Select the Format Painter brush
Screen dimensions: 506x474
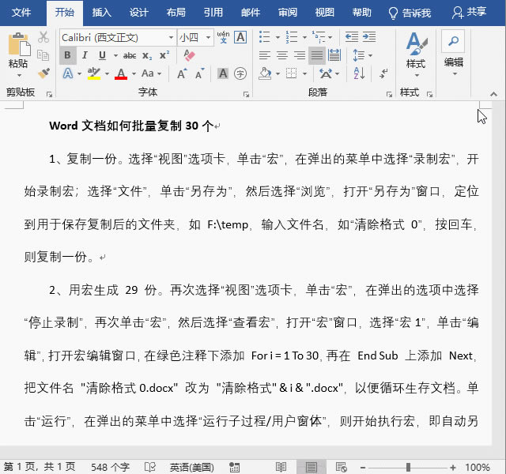pyautogui.click(x=43, y=73)
